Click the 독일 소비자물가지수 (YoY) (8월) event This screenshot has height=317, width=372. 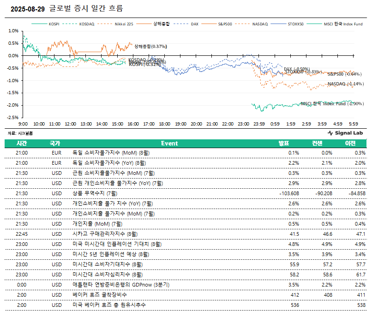coord(109,163)
